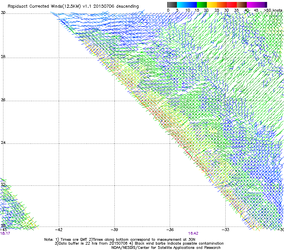Screen dimensions: 284x250
Task: Click the dark purple >50 knots legend swatch
Action: click(x=266, y=5)
